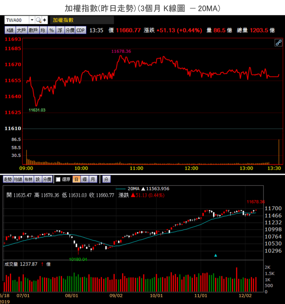Click the 漲跌 51.13 (+0.44%) header text
The image size is (285, 304).
click(173, 30)
